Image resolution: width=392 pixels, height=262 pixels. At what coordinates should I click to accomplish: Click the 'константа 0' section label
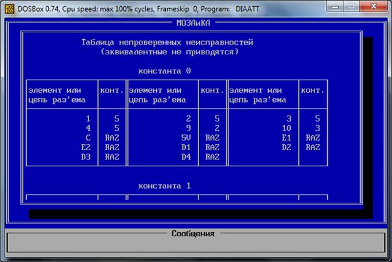(x=164, y=71)
